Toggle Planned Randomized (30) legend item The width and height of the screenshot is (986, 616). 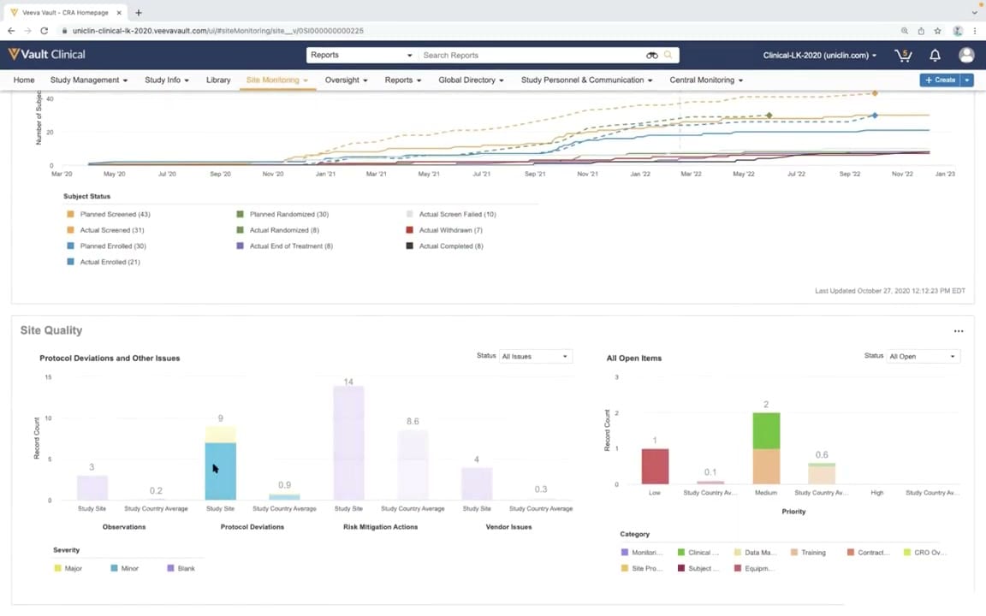point(282,215)
